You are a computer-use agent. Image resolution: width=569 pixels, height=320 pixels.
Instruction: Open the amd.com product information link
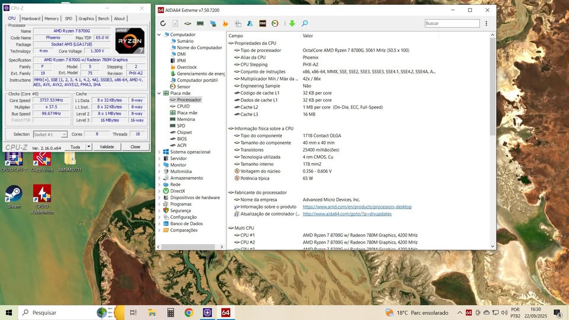click(x=357, y=207)
